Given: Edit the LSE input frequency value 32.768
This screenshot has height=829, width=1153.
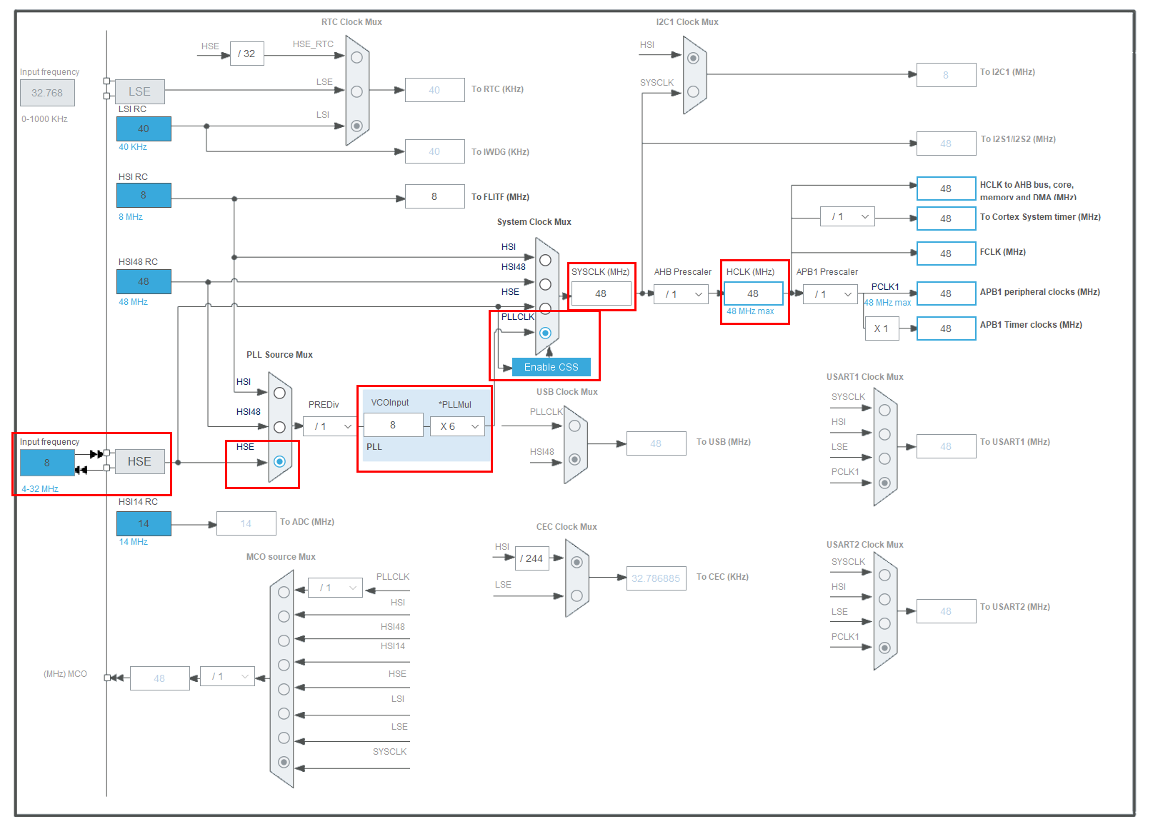Looking at the screenshot, I should [x=47, y=93].
